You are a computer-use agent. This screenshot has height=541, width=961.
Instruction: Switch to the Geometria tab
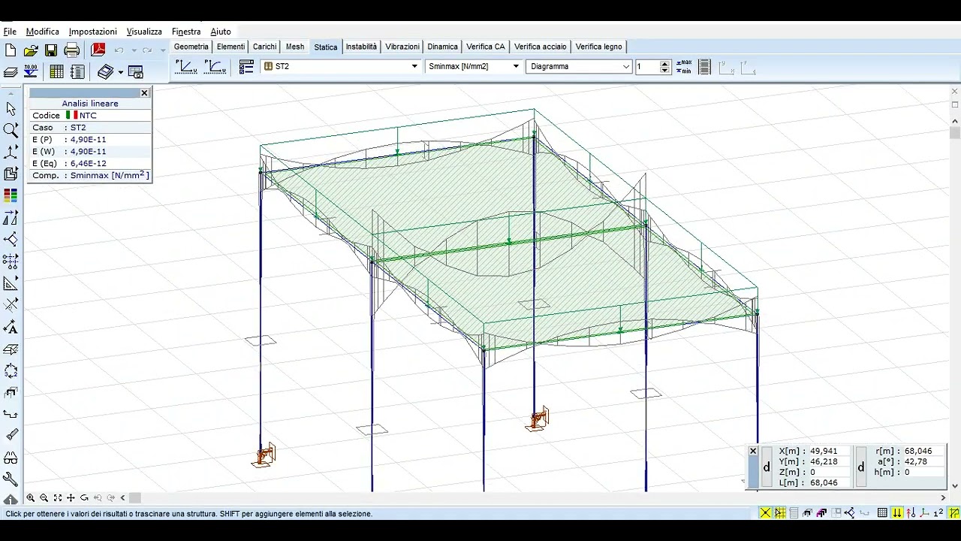pos(191,47)
